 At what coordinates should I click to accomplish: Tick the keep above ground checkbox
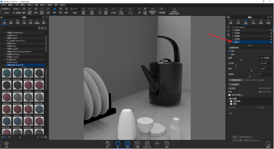229,95
